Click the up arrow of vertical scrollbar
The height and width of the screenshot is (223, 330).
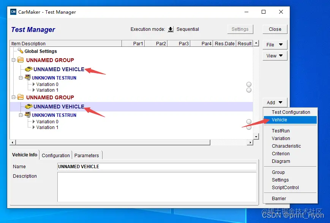click(256, 43)
